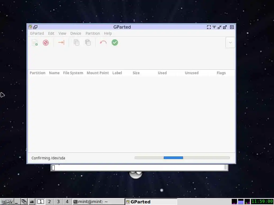Click the Delete partition icon
Image resolution: width=274 pixels, height=205 pixels.
(46, 42)
